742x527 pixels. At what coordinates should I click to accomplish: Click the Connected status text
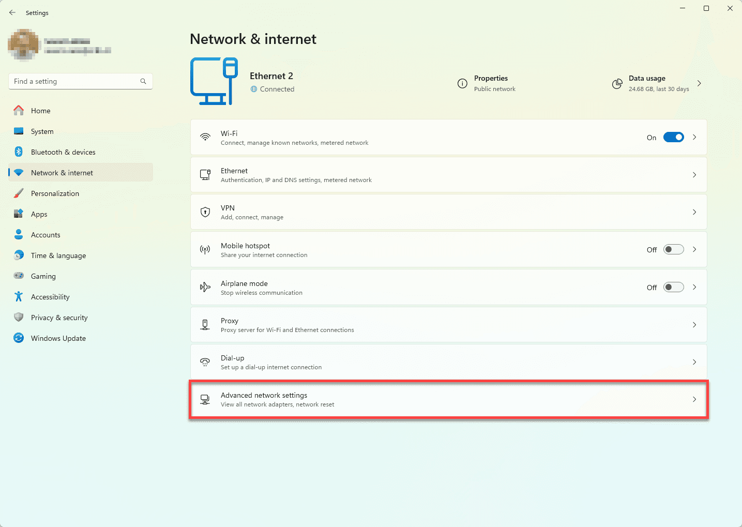[277, 89]
